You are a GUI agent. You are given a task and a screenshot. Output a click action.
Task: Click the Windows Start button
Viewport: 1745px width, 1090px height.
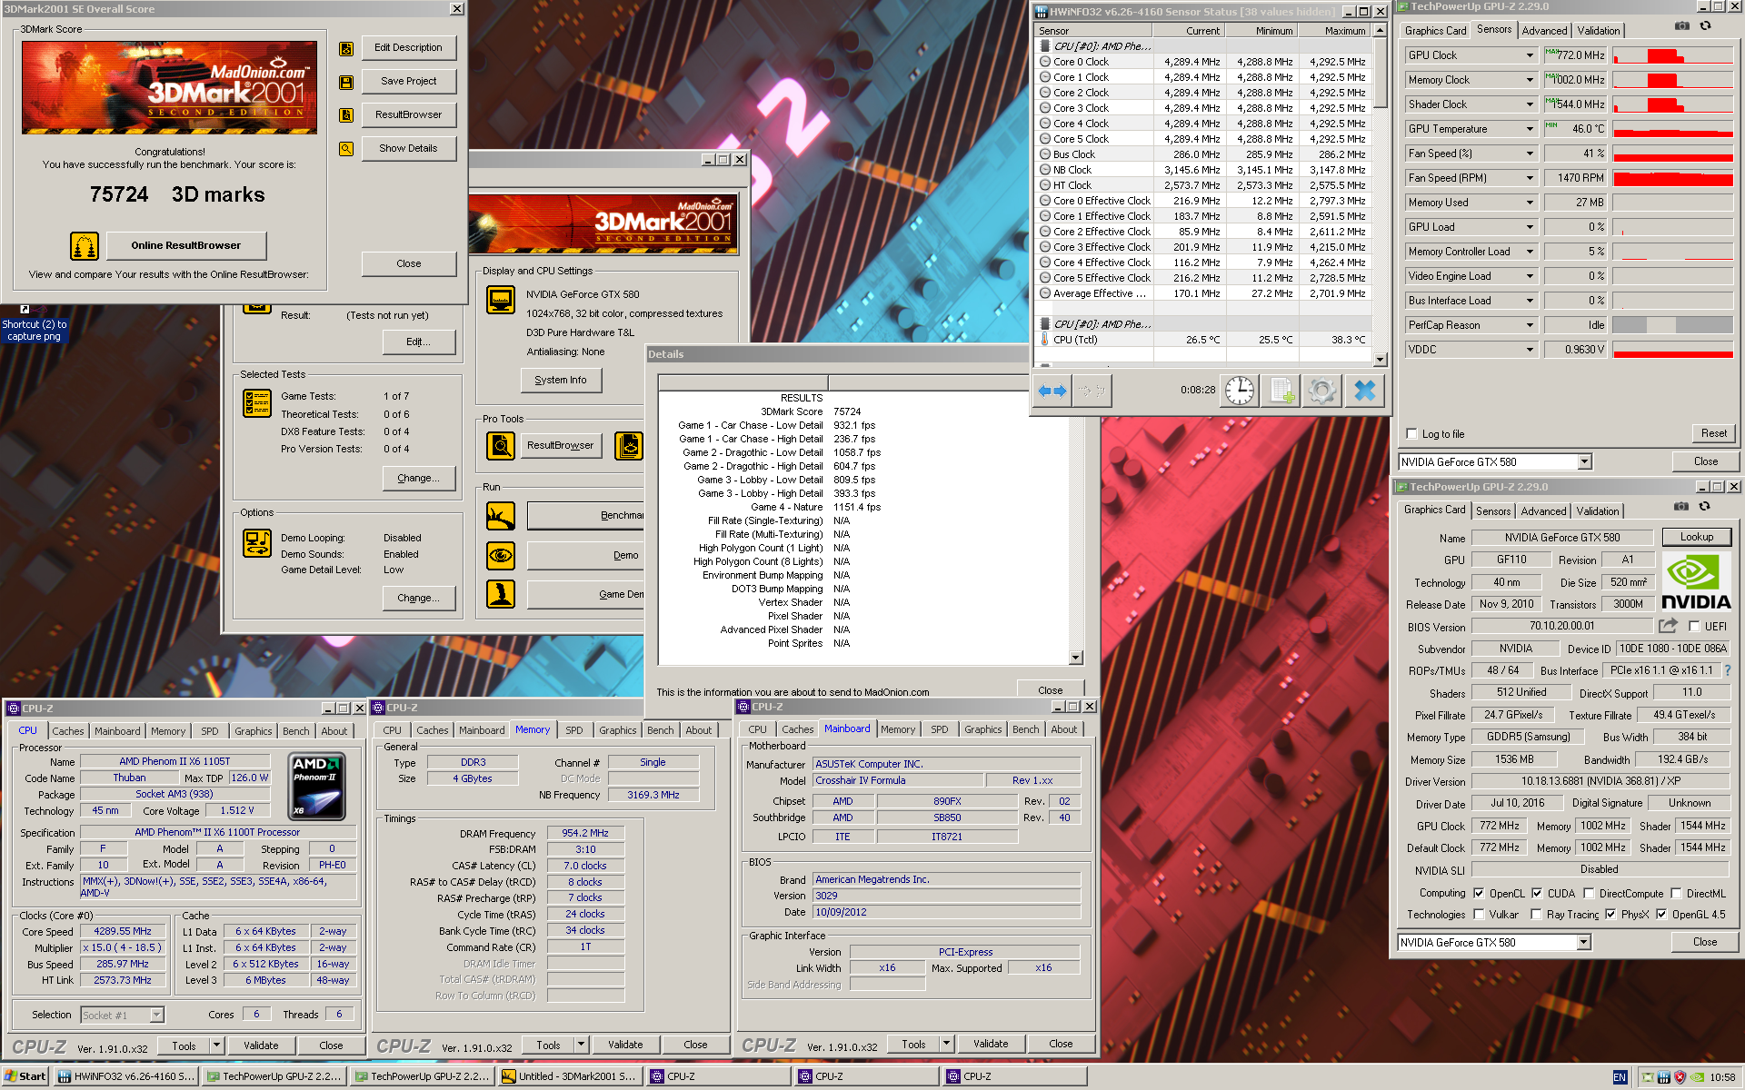pos(25,1076)
